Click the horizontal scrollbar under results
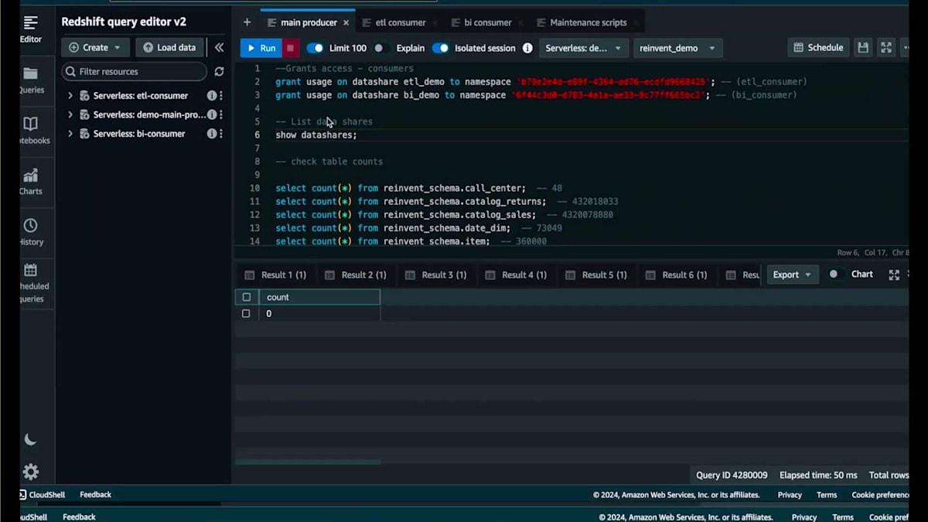The image size is (928, 522). pos(308,462)
